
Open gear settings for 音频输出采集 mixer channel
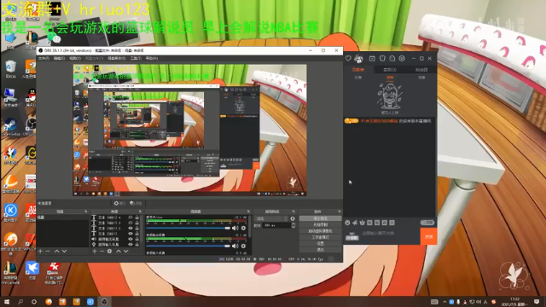(x=243, y=246)
